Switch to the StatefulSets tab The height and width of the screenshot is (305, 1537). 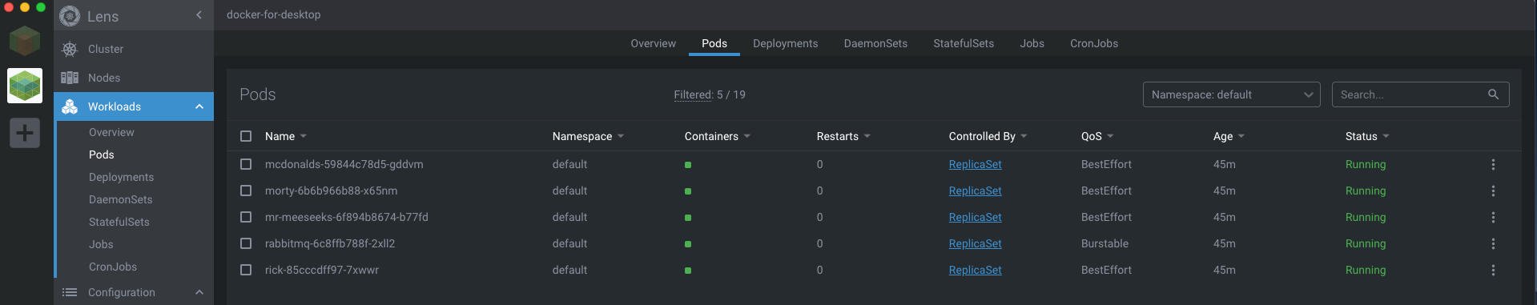(x=964, y=43)
